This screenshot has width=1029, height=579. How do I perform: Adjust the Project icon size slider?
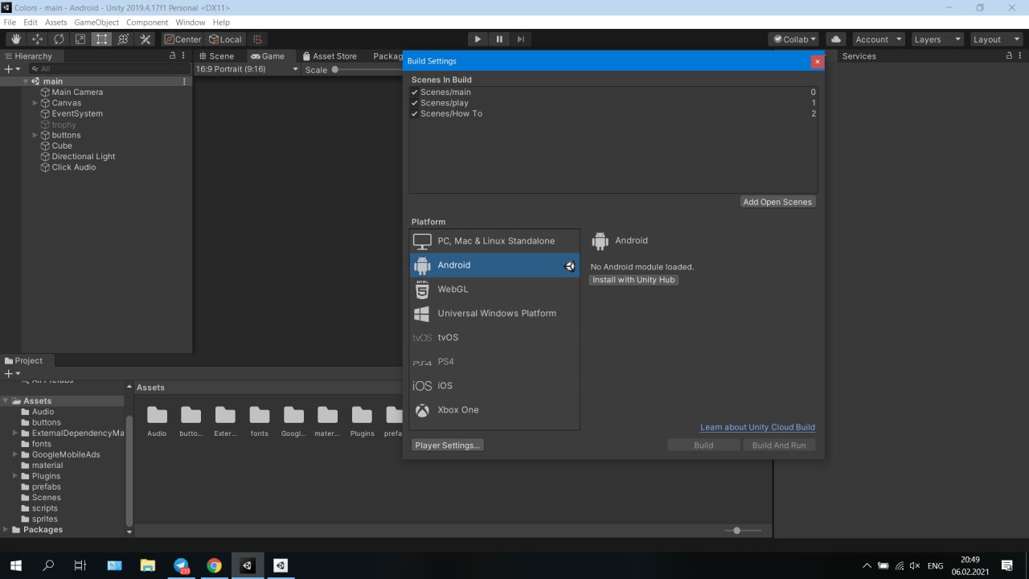click(x=736, y=531)
